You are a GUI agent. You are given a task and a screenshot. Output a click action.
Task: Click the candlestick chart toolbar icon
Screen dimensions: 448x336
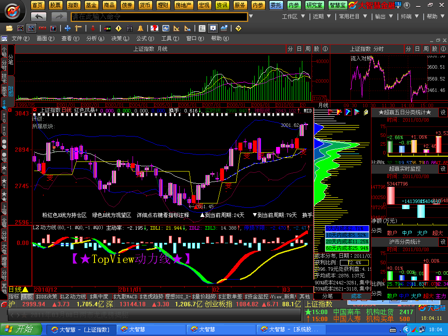pyautogui.click(x=53, y=28)
